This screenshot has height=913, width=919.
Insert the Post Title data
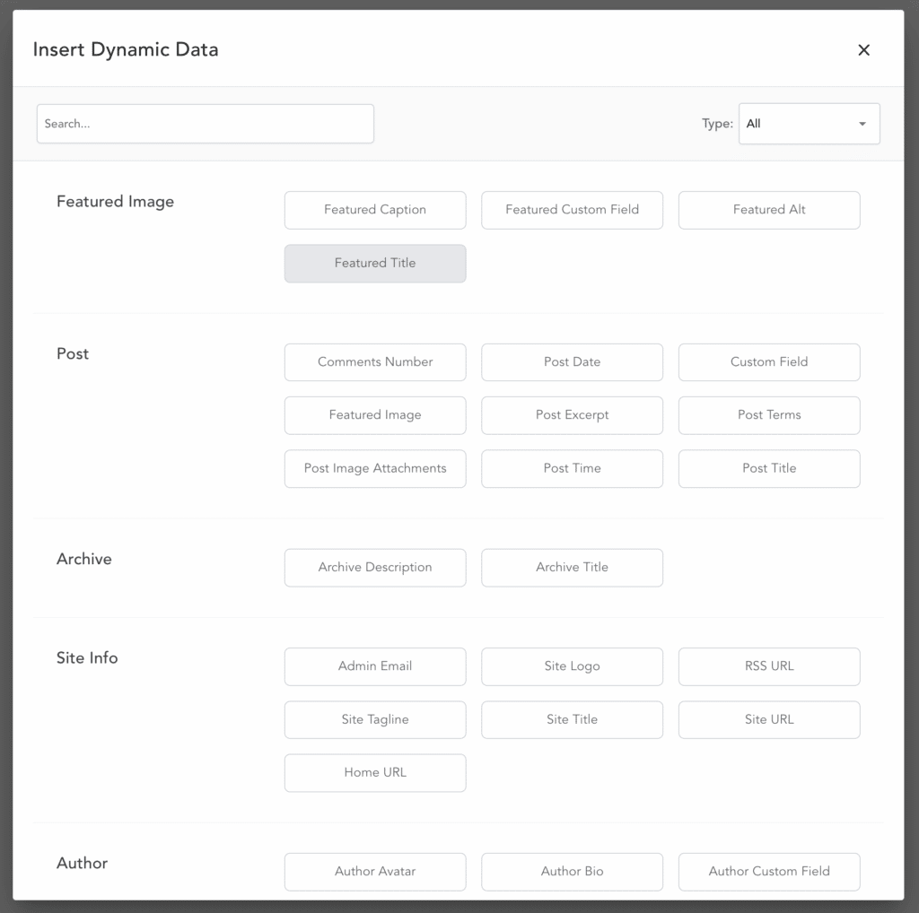pos(769,468)
